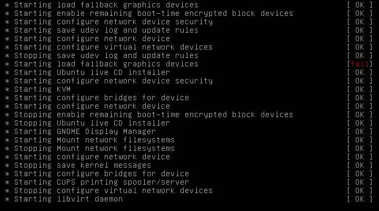Image resolution: width=379 pixels, height=211 pixels.
Task: Click "Starting enable remaining boot-time encrypted block devices"
Action: (x=153, y=13)
